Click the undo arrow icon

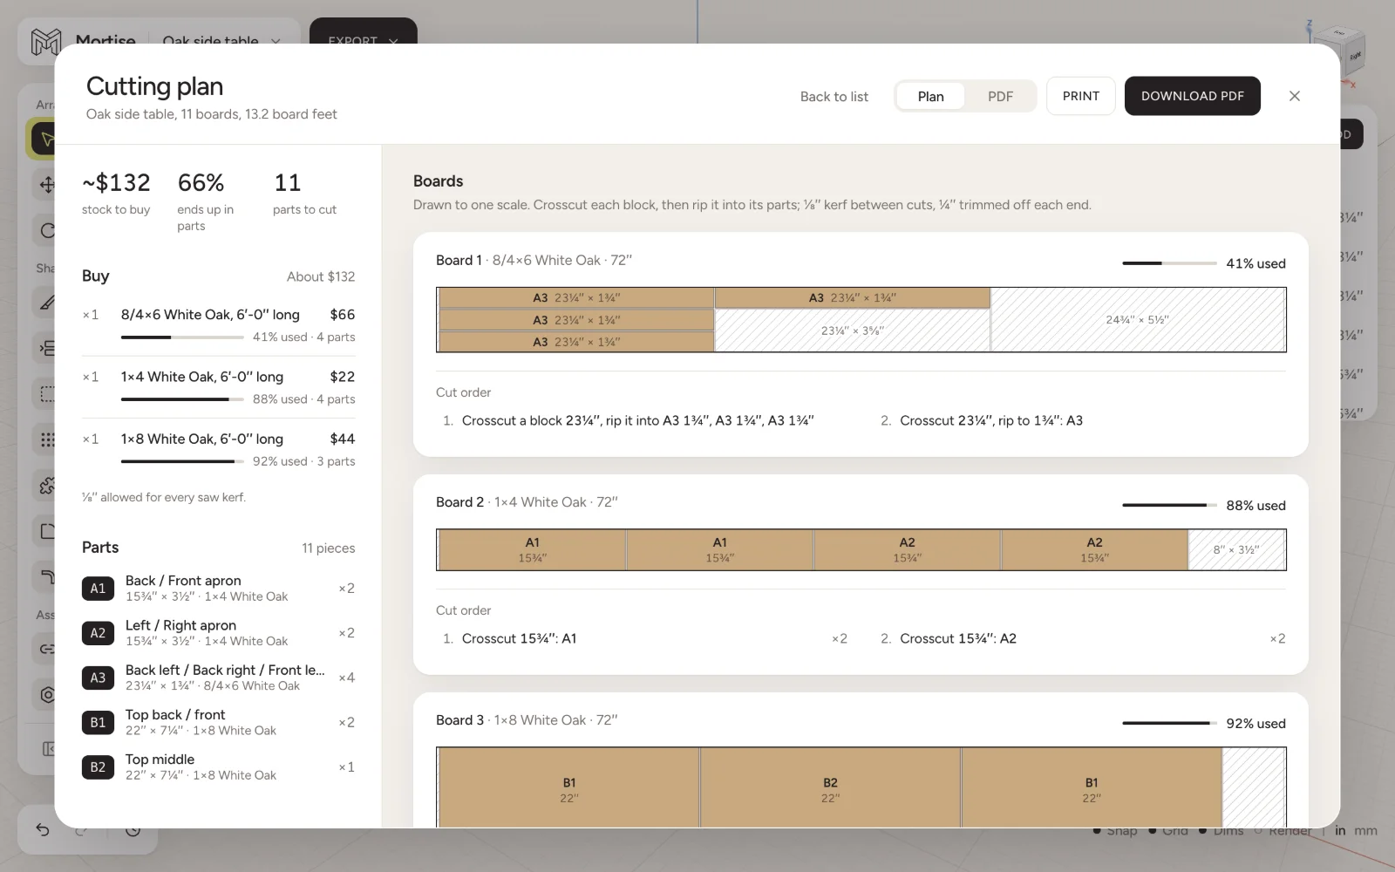(x=42, y=829)
